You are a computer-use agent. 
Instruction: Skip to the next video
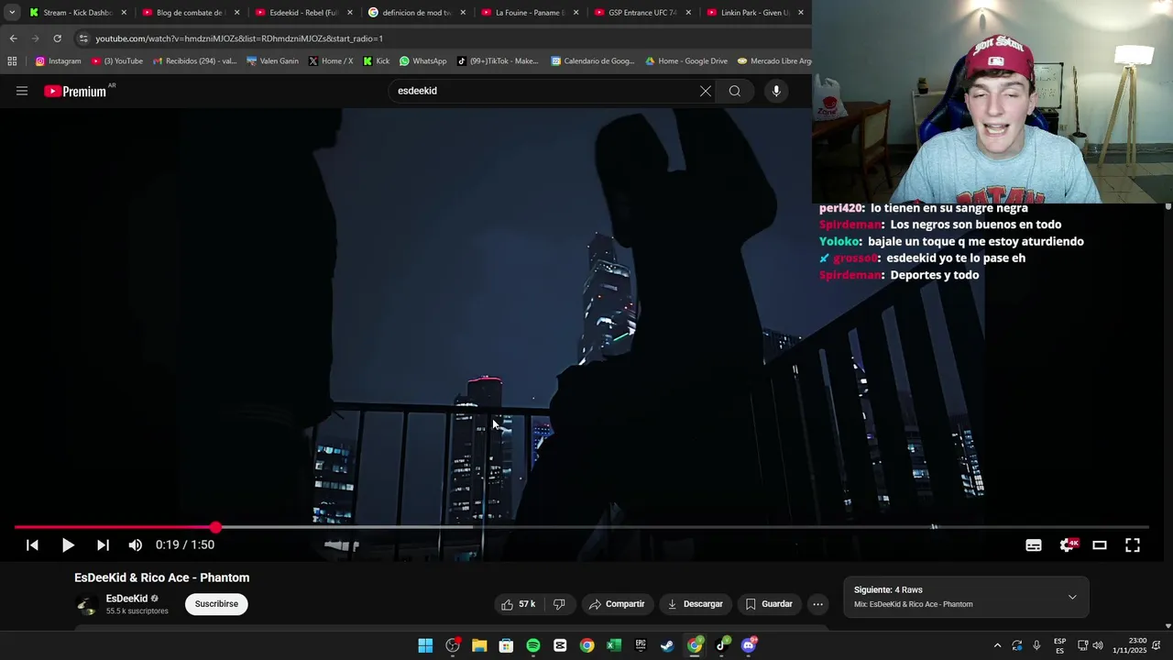pos(103,544)
